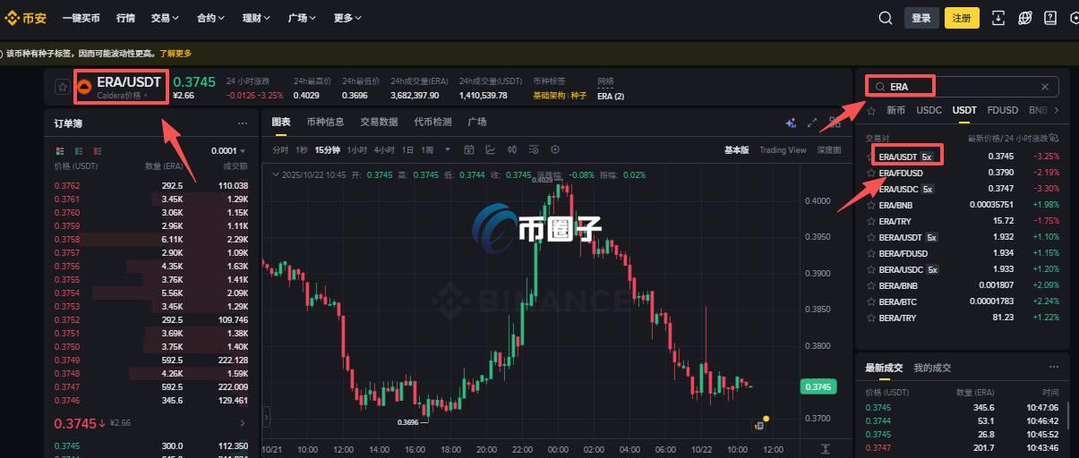Open the help center book icon
Image resolution: width=1079 pixels, height=458 pixels.
1050,18
